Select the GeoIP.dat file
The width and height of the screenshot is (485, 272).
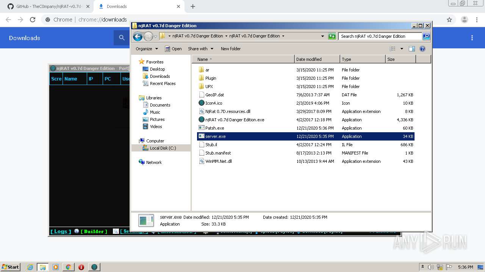[306, 95]
